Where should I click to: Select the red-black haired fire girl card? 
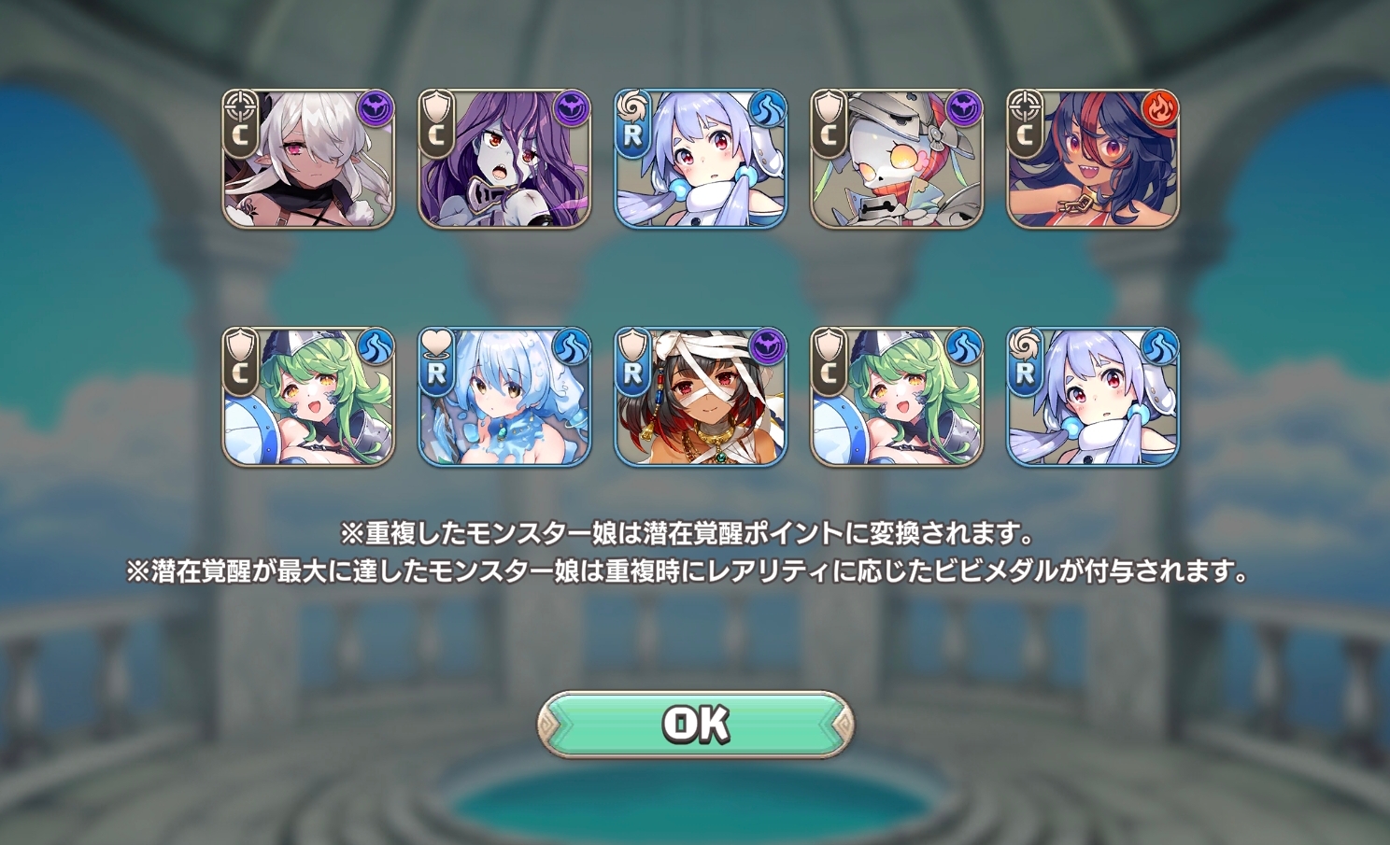click(1093, 159)
